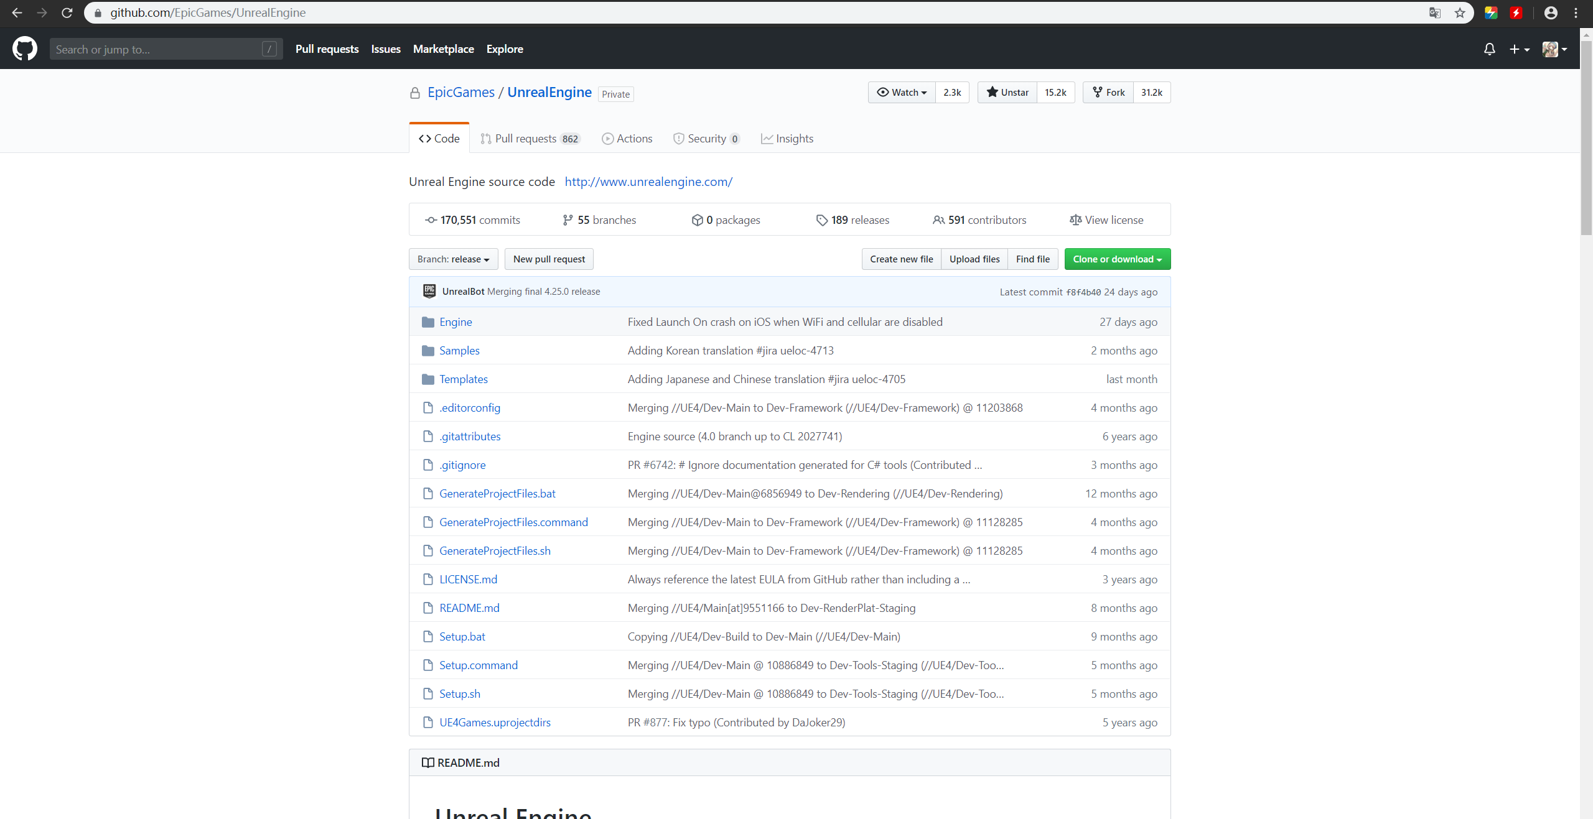Bookmark this page with the star
The image size is (1593, 819).
pos(1460,12)
